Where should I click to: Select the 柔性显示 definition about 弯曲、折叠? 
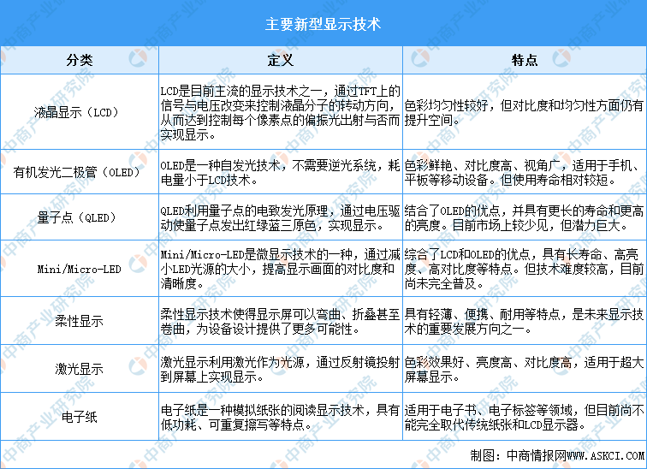(280, 322)
